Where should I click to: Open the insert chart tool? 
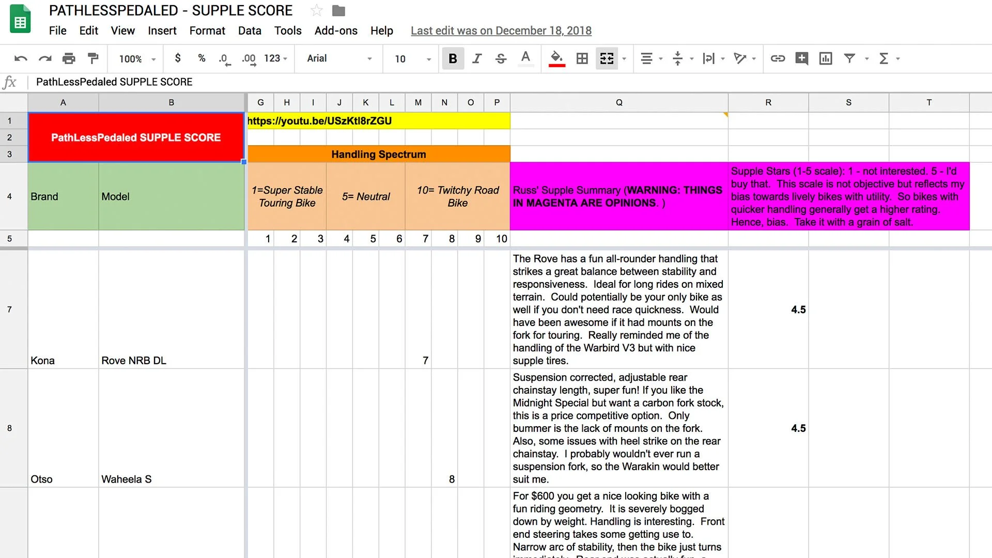tap(825, 58)
